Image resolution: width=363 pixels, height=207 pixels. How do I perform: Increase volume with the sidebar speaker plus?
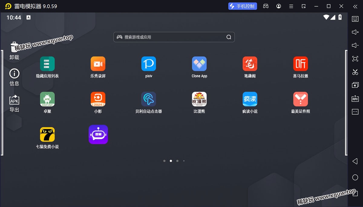[x=355, y=32]
